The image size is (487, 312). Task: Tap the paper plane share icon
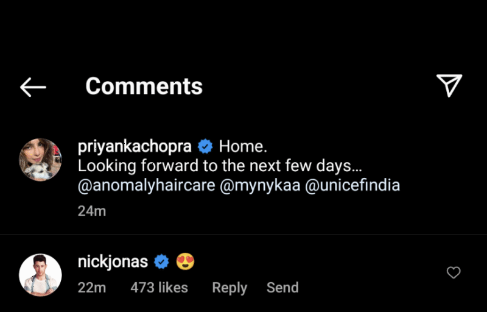click(450, 86)
